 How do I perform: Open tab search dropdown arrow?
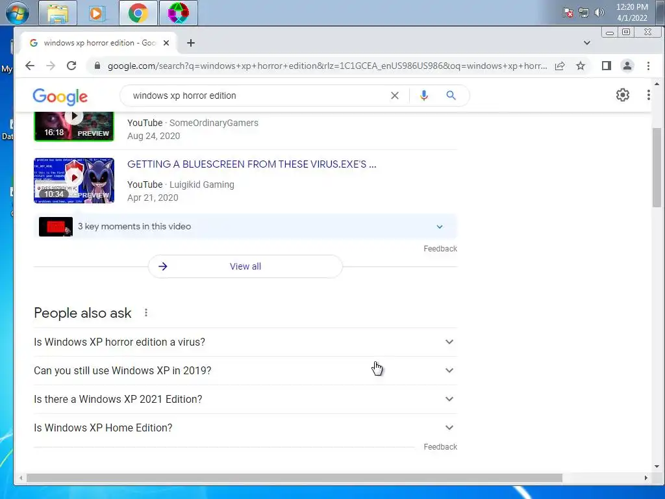point(587,43)
